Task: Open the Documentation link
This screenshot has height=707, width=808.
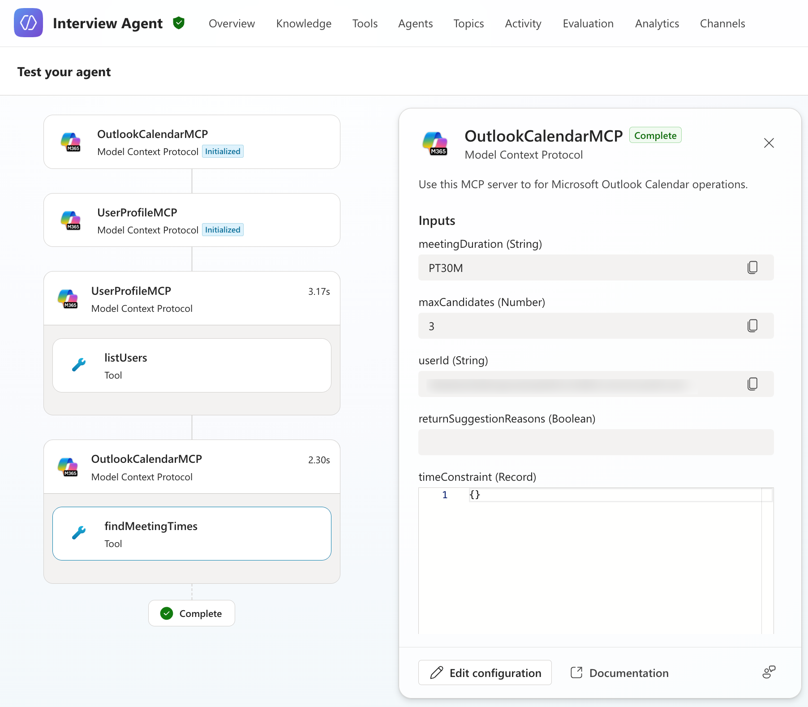Action: (619, 673)
